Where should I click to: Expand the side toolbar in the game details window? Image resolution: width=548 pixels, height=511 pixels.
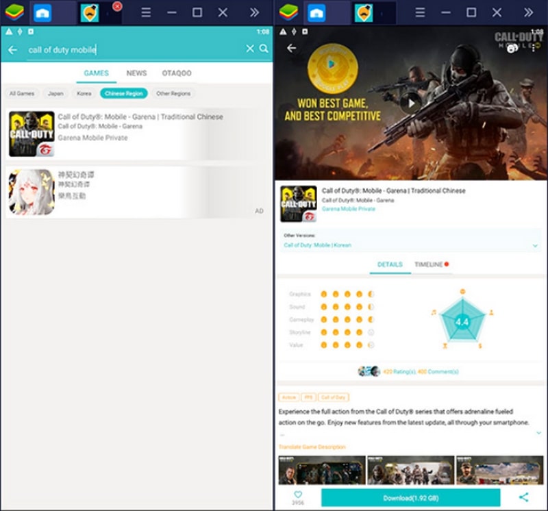pyautogui.click(x=528, y=13)
